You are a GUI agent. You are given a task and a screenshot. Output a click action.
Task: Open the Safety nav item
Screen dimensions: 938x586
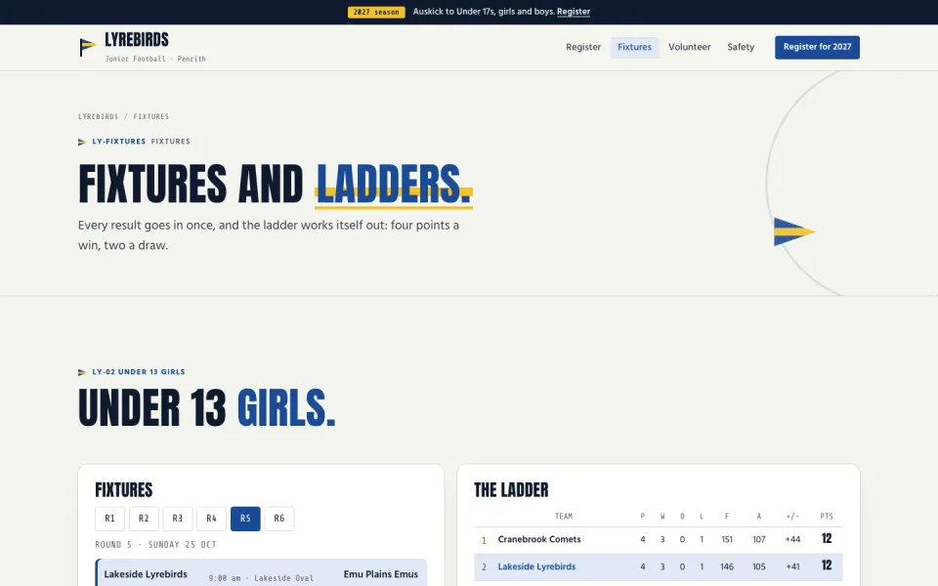(x=741, y=47)
